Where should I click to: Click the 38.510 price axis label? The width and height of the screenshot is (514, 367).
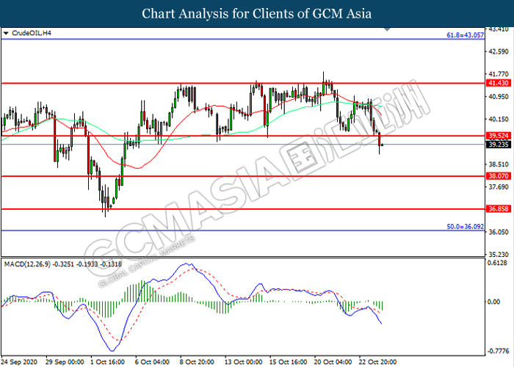pyautogui.click(x=499, y=164)
